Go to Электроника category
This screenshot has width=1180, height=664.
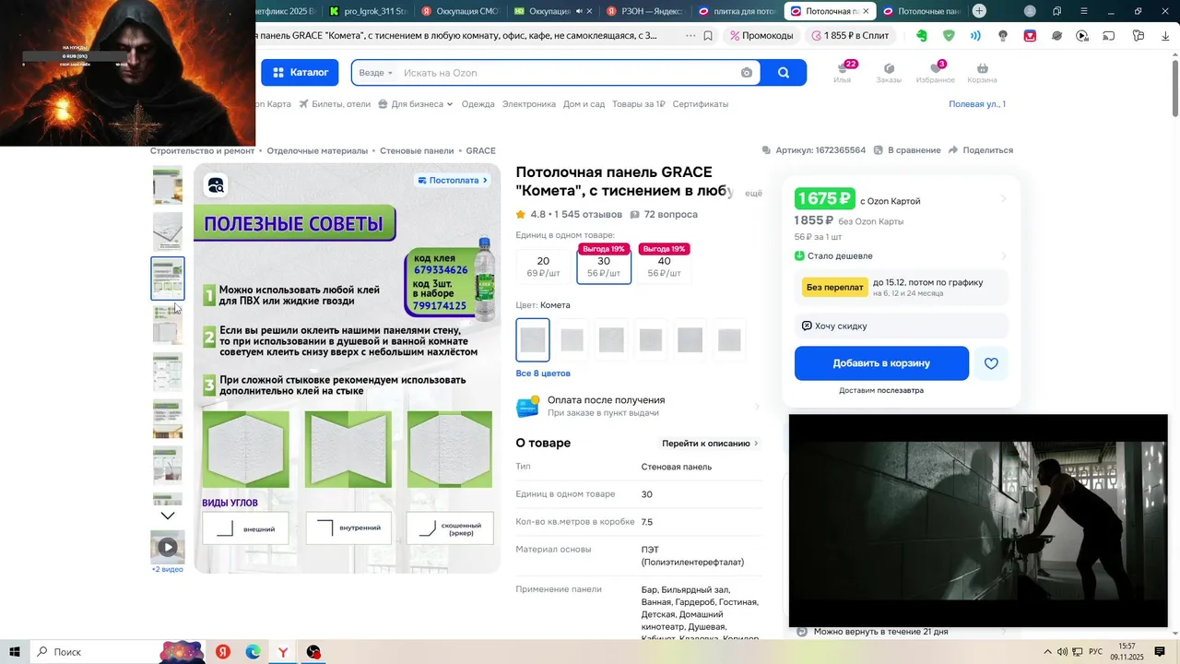click(x=529, y=104)
